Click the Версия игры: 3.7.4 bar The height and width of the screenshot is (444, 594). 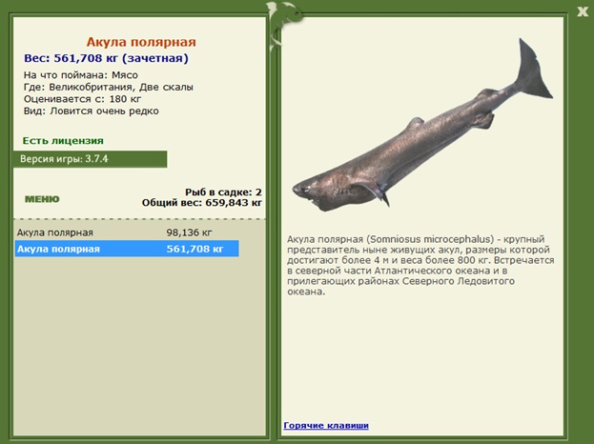coord(91,158)
